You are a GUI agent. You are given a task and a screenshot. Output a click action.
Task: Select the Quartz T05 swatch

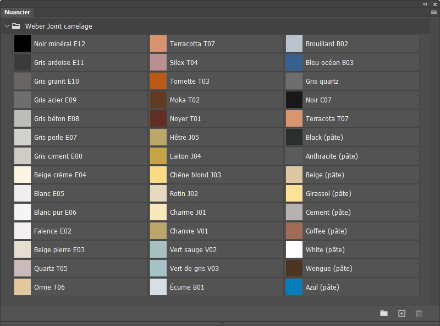23,268
